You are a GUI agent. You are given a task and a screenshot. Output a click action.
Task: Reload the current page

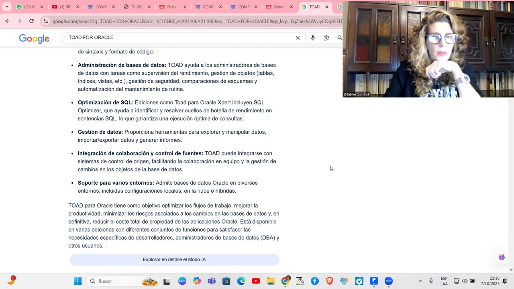(x=31, y=21)
